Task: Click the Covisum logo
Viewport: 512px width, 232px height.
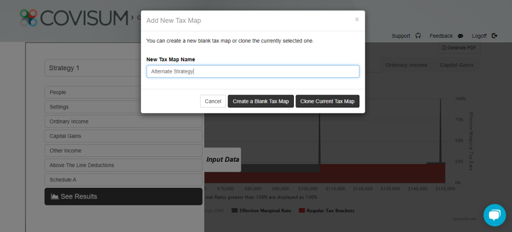Action: point(74,18)
